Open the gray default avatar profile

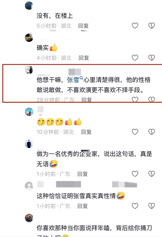(29, 186)
